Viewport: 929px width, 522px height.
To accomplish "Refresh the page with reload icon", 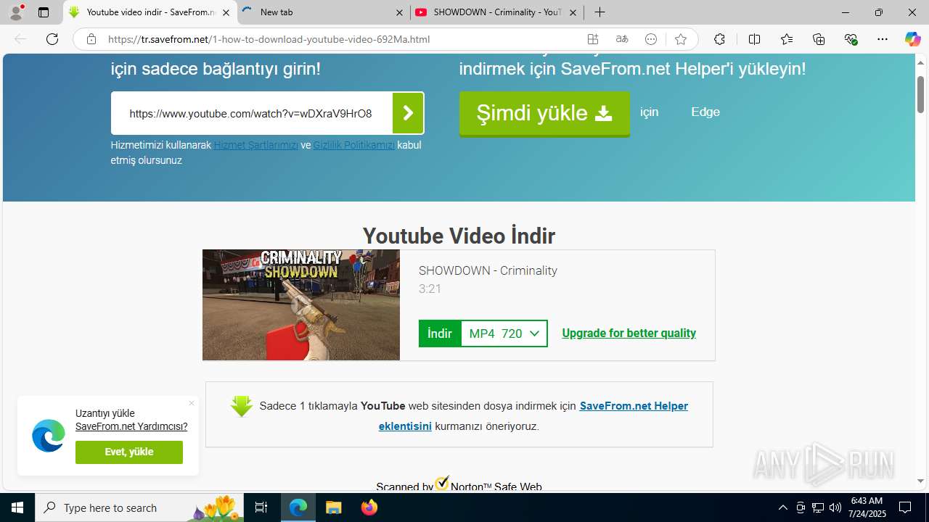I will click(x=52, y=39).
